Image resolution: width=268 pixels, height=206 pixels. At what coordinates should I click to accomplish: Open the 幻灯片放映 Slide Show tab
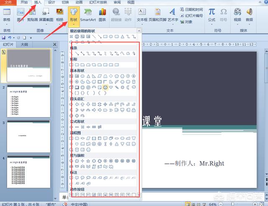pyautogui.click(x=98, y=3)
